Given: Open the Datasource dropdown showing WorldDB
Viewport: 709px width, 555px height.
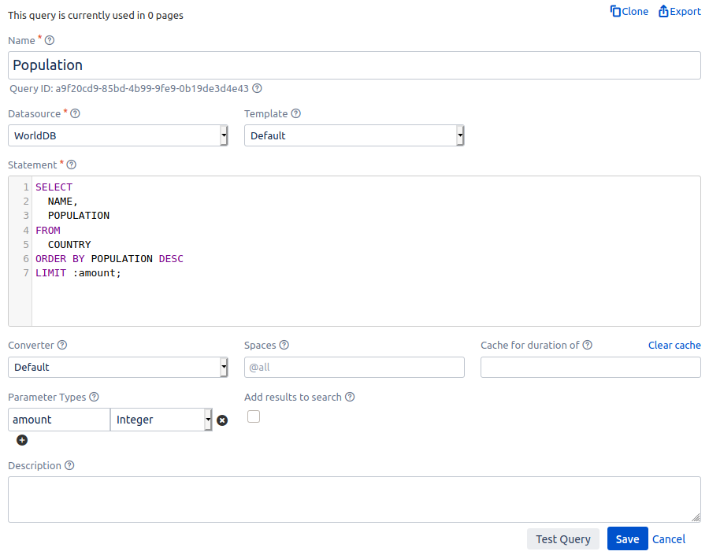Looking at the screenshot, I should (x=118, y=135).
